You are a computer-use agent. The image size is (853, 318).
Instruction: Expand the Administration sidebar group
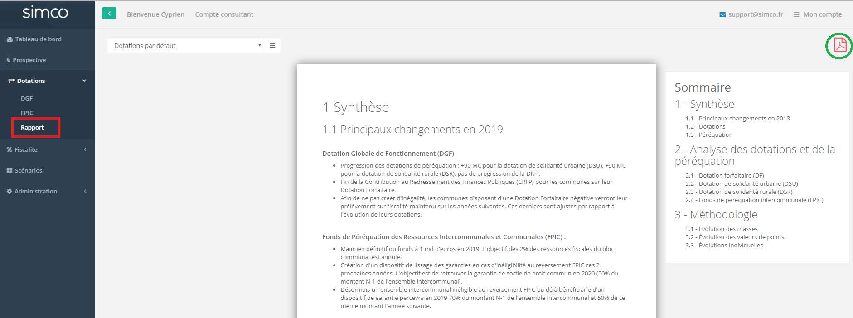[x=85, y=191]
